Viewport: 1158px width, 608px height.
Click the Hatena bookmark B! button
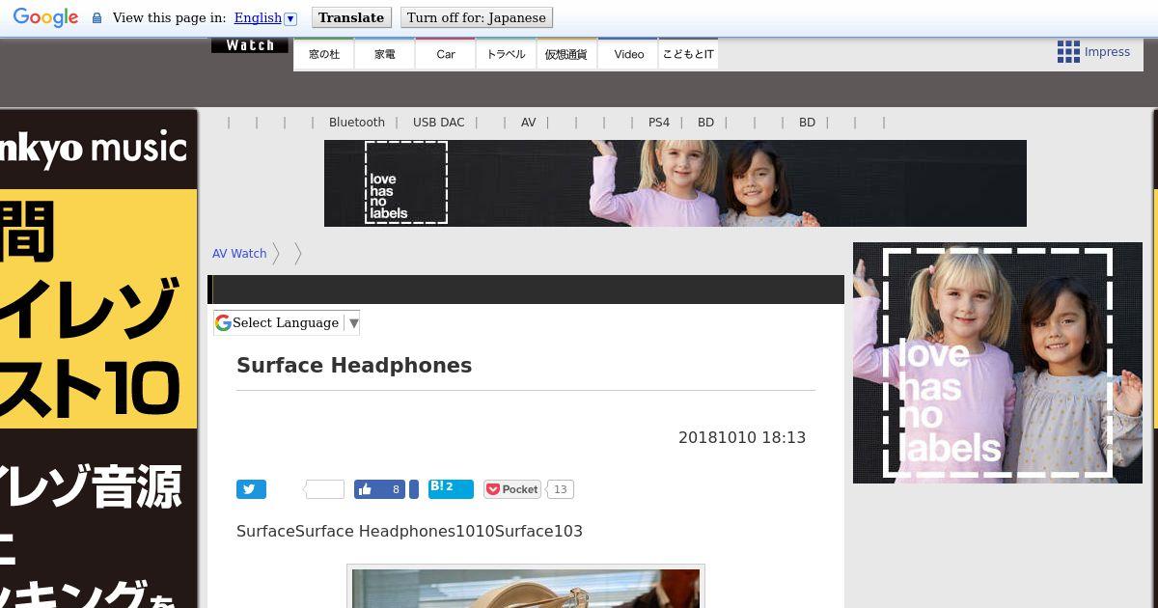(x=451, y=488)
